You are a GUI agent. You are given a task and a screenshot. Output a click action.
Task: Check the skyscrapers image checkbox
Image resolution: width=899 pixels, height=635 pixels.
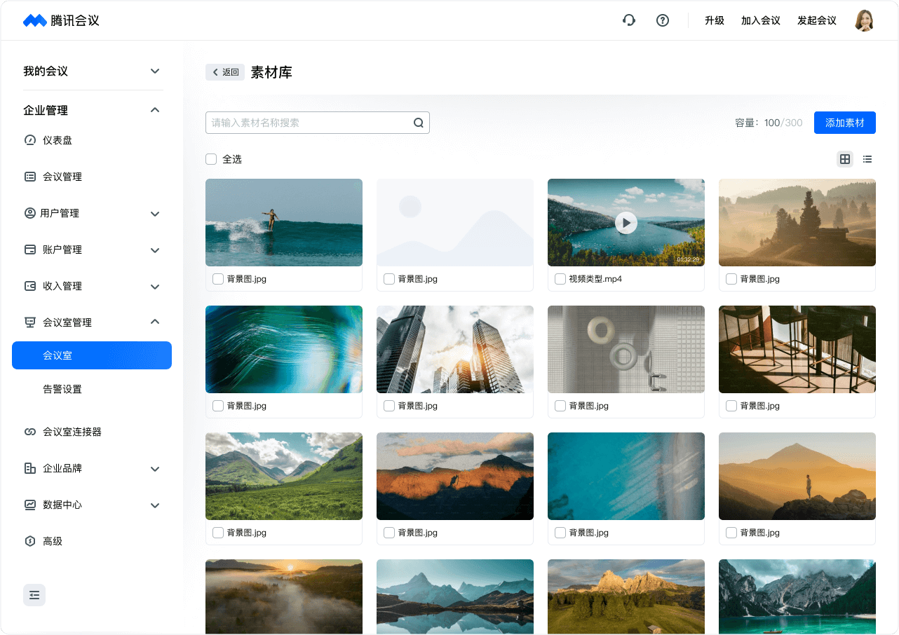pos(389,406)
